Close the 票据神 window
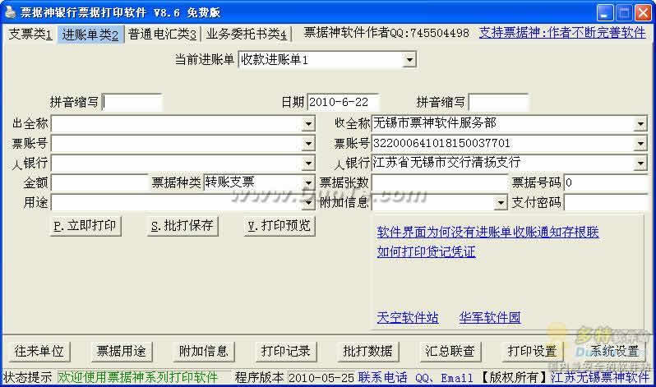This screenshot has width=656, height=387. click(644, 13)
